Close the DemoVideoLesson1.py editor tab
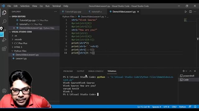Viewport: 199px width, 111px height. 138,12
